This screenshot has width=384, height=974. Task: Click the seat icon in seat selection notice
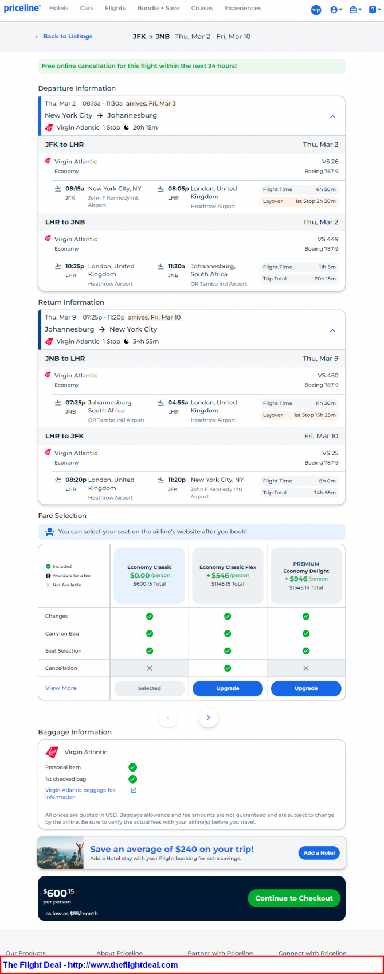coord(50,532)
